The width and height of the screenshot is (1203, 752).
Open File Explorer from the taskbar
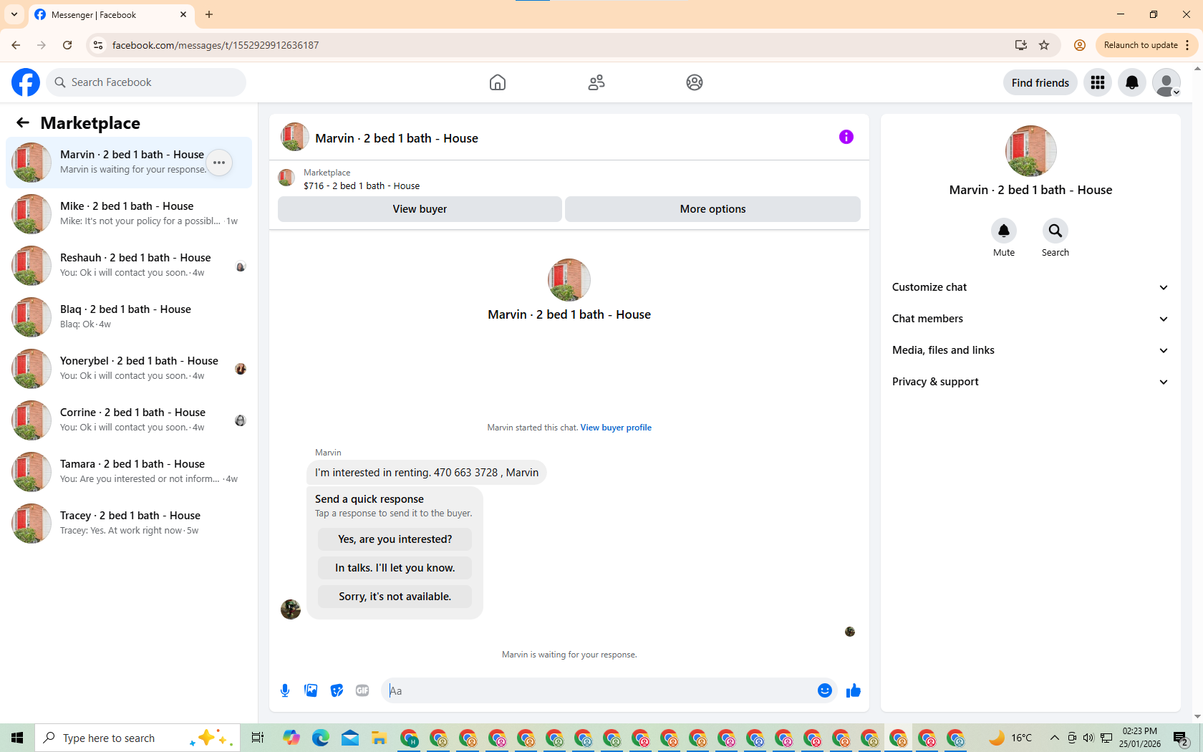(379, 738)
